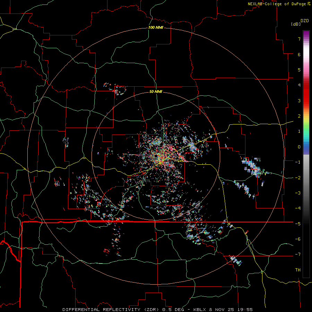The height and width of the screenshot is (312, 312).
Task: Click the 1 value on the legend
Action: (299, 131)
